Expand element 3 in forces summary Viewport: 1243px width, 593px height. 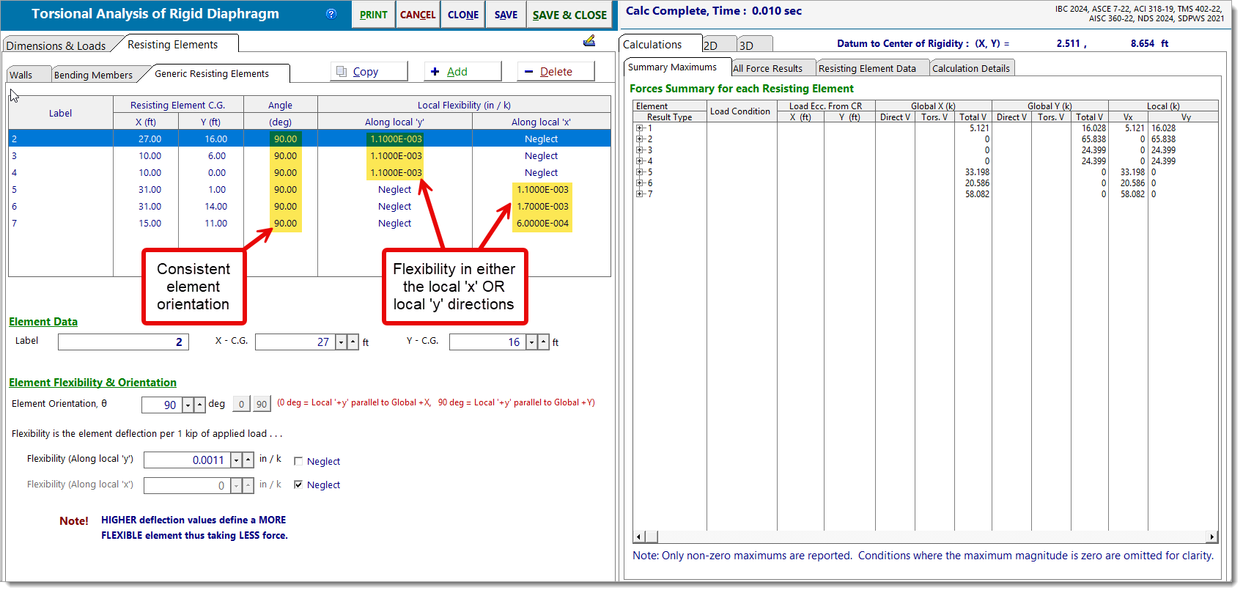[x=639, y=150]
